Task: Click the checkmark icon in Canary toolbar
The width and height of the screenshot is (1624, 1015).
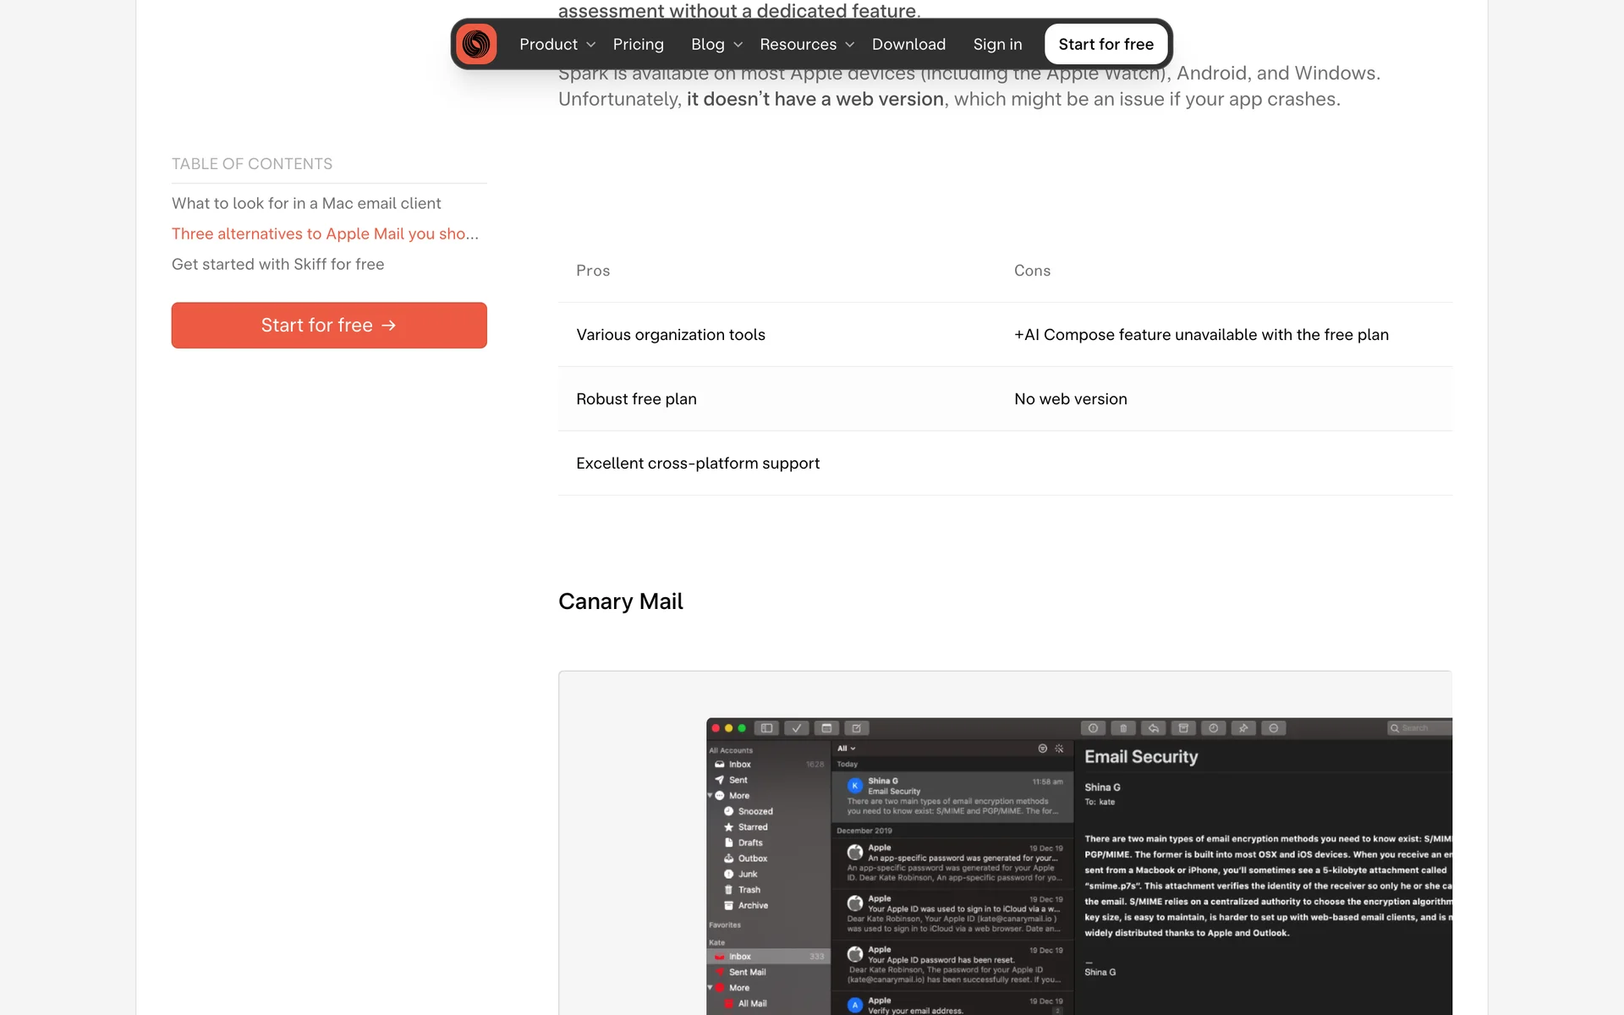Action: pyautogui.click(x=796, y=728)
